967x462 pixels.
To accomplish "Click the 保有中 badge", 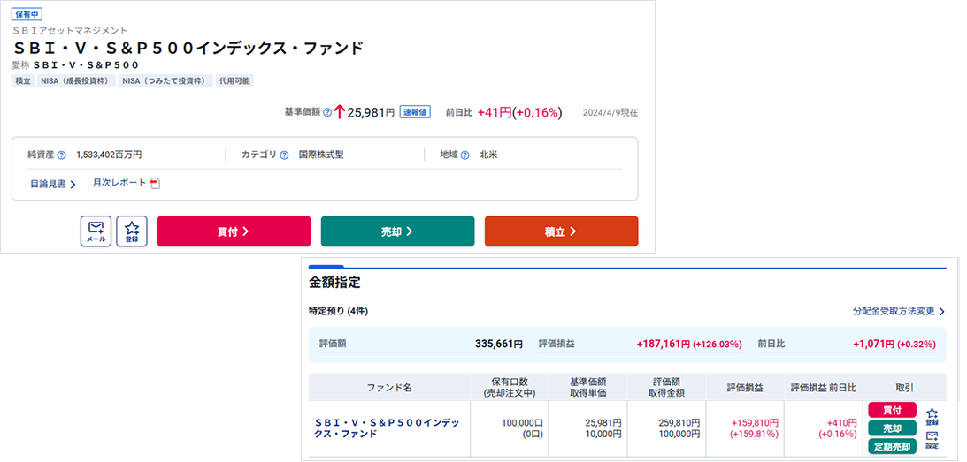I will coord(27,14).
